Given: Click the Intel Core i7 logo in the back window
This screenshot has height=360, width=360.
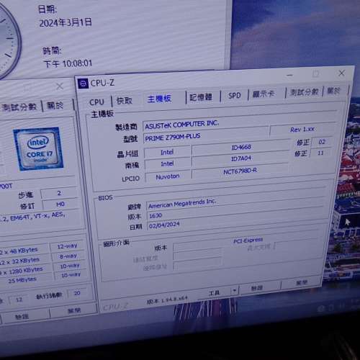Looking at the screenshot, I should 38,149.
